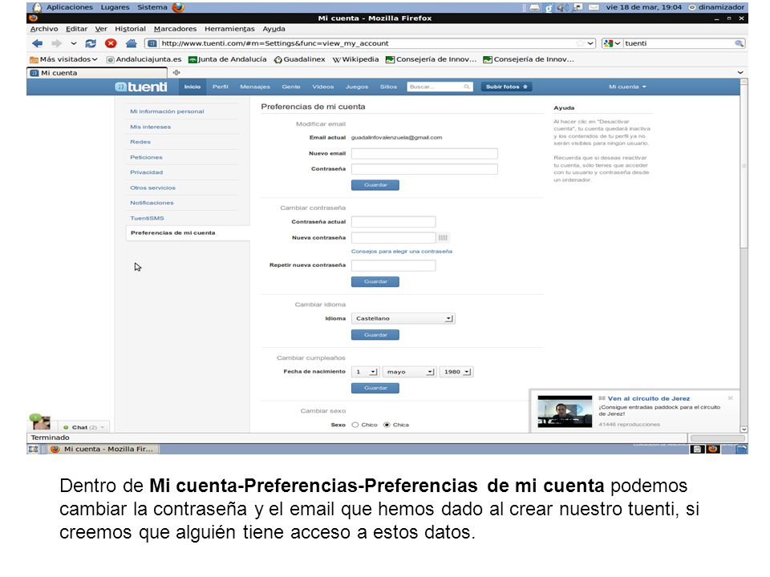Open the Guadalinex bookmark
The width and height of the screenshot is (770, 577).
click(299, 59)
